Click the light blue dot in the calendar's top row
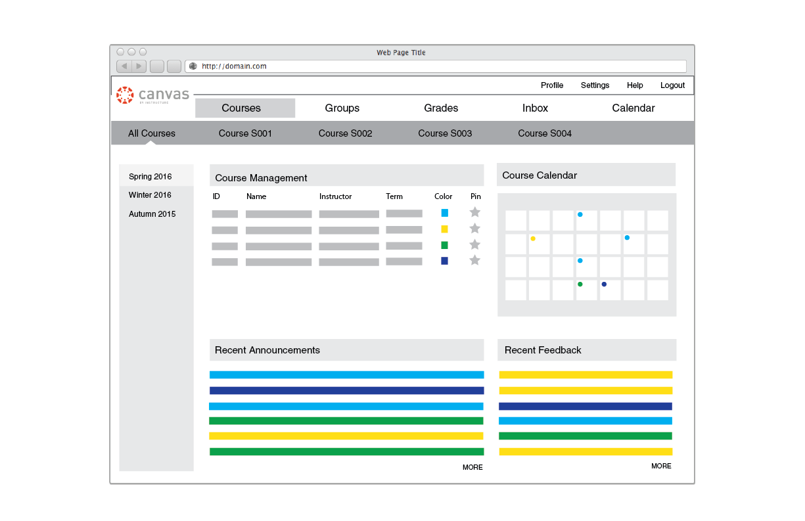805x521 pixels. tap(580, 214)
